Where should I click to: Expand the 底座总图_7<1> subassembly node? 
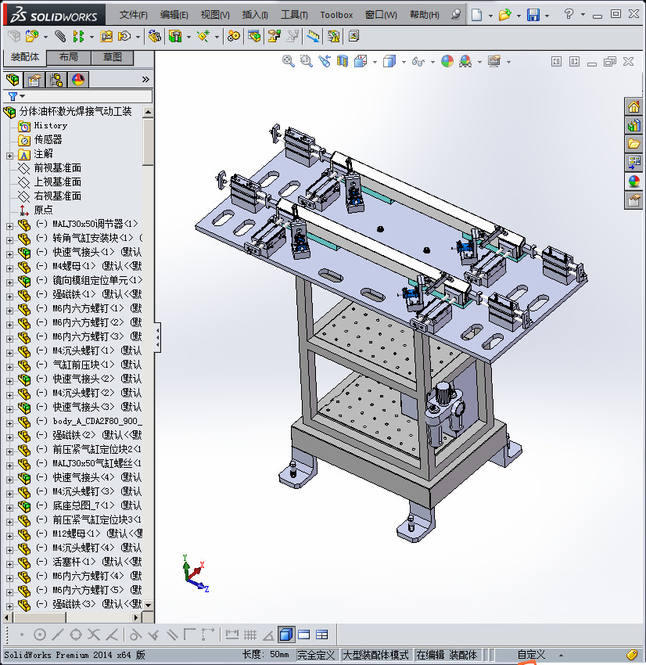point(9,508)
